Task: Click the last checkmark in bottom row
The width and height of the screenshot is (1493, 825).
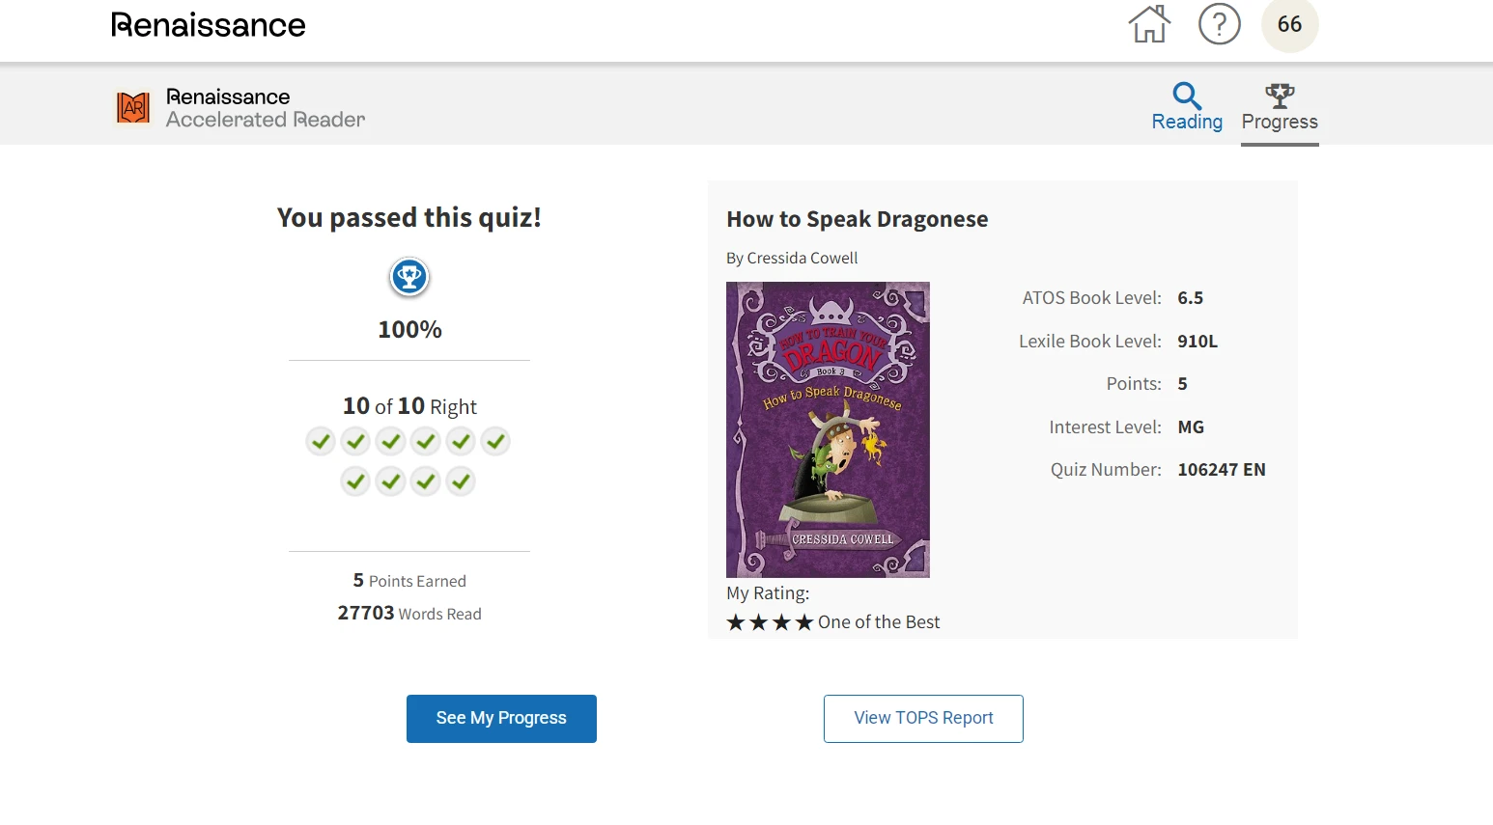Action: click(x=461, y=481)
